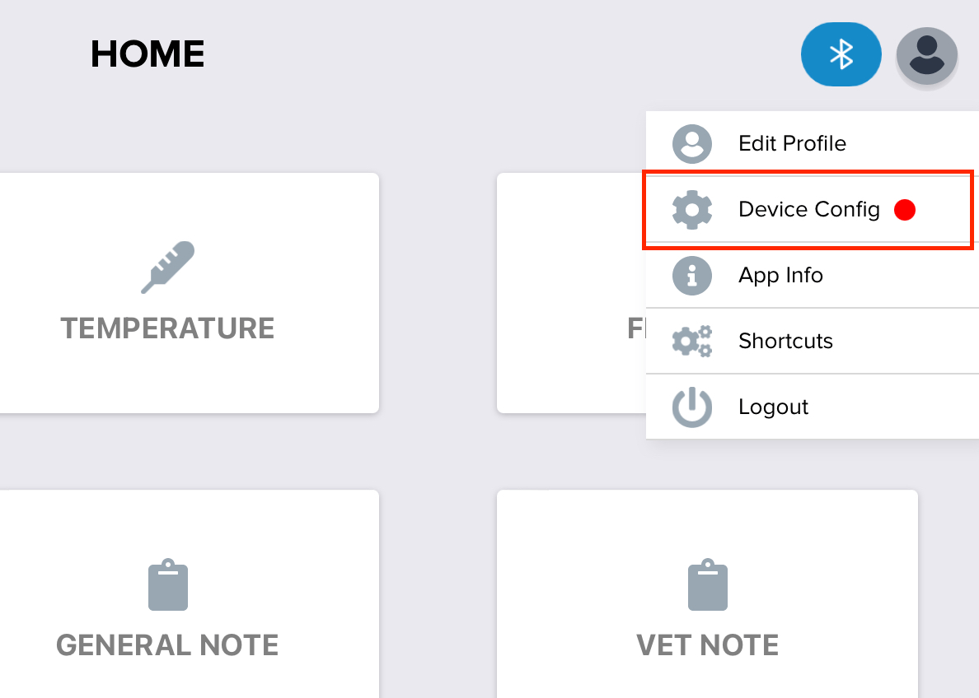The image size is (979, 698).
Task: Select the power icon beside Logout
Action: tap(692, 407)
